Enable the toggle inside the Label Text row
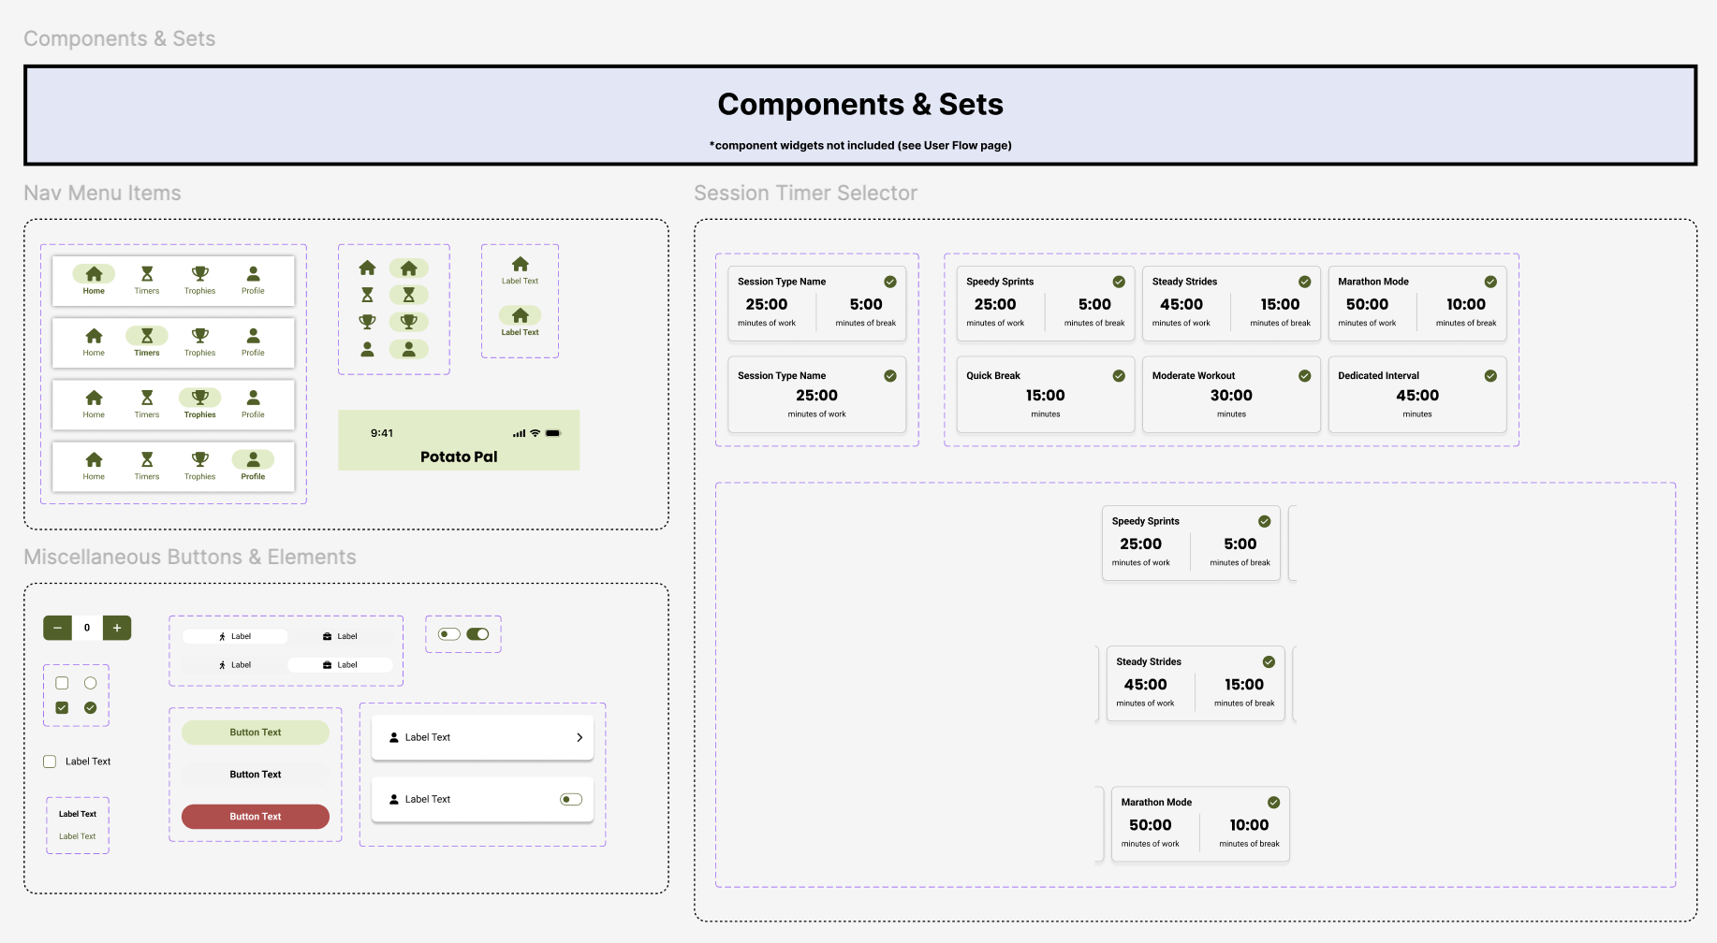Image resolution: width=1717 pixels, height=943 pixels. click(x=571, y=799)
